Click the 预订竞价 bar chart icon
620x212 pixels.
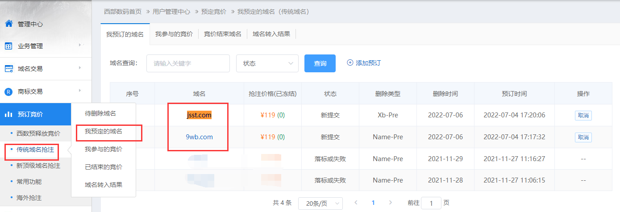pos(8,114)
